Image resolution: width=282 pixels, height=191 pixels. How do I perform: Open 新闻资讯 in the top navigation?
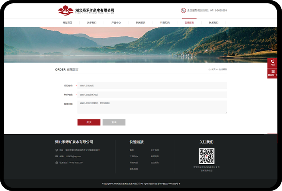pyautogui.click(x=140, y=23)
